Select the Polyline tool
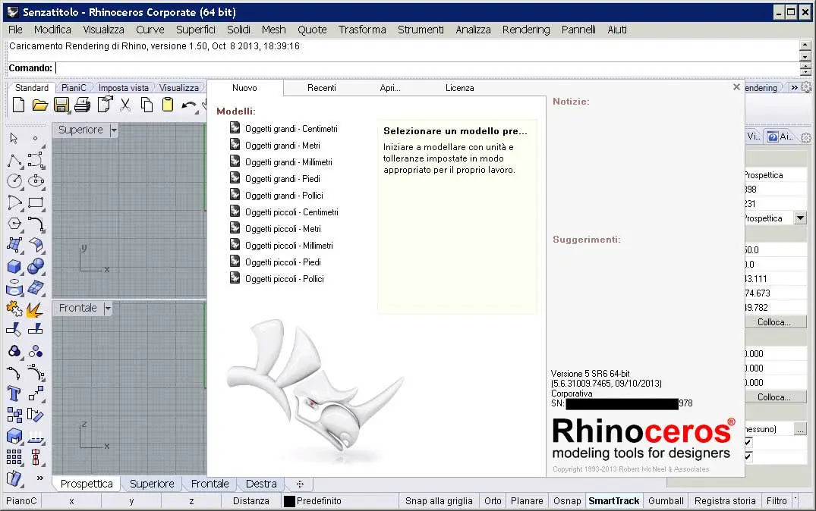The width and height of the screenshot is (816, 511). [x=14, y=161]
